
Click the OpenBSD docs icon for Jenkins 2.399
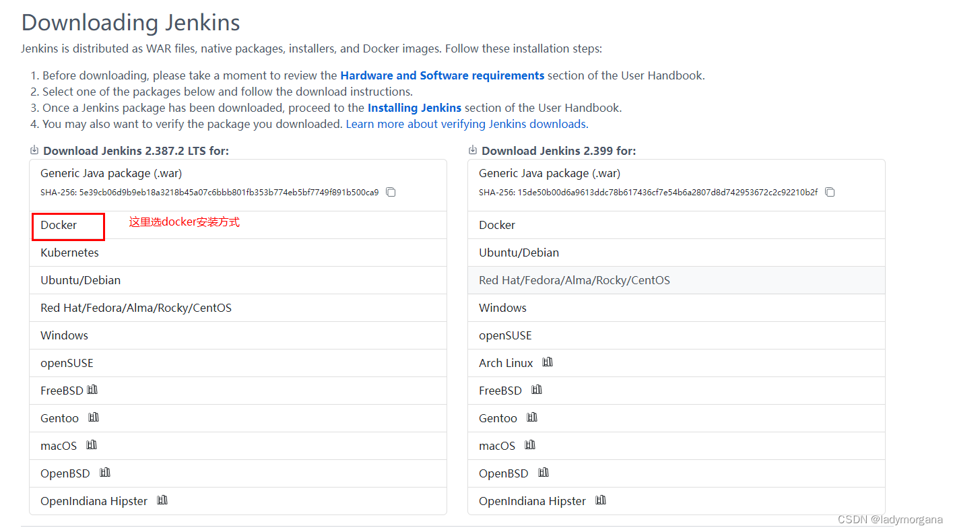pyautogui.click(x=544, y=472)
